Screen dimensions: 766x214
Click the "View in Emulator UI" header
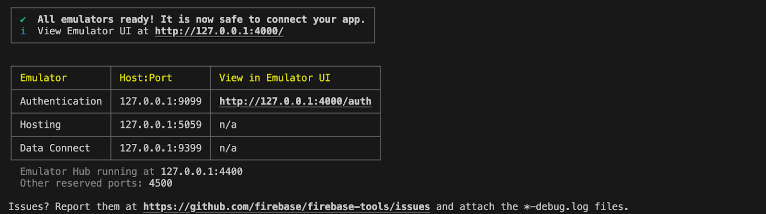point(274,78)
